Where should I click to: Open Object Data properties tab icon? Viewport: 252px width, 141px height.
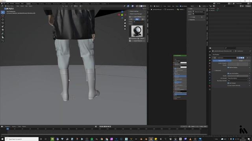tap(210, 83)
